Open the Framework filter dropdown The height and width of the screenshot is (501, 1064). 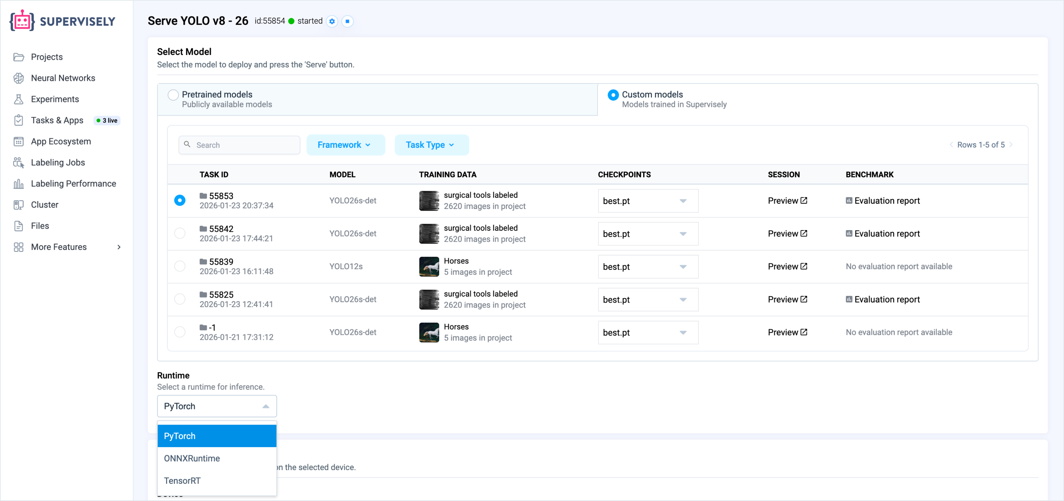345,145
